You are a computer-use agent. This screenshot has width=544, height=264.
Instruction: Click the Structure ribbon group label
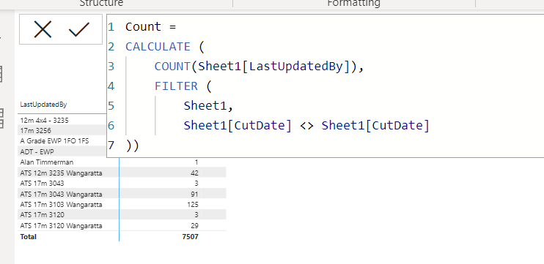pos(101,3)
